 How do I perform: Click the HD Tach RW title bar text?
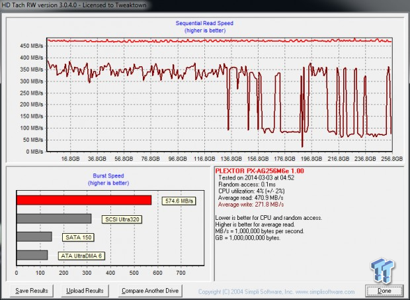point(74,5)
